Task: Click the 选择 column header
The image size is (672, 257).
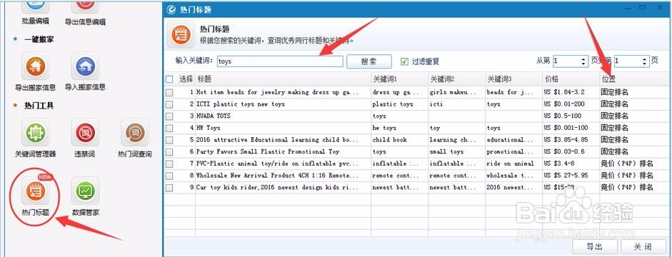Action: point(186,79)
